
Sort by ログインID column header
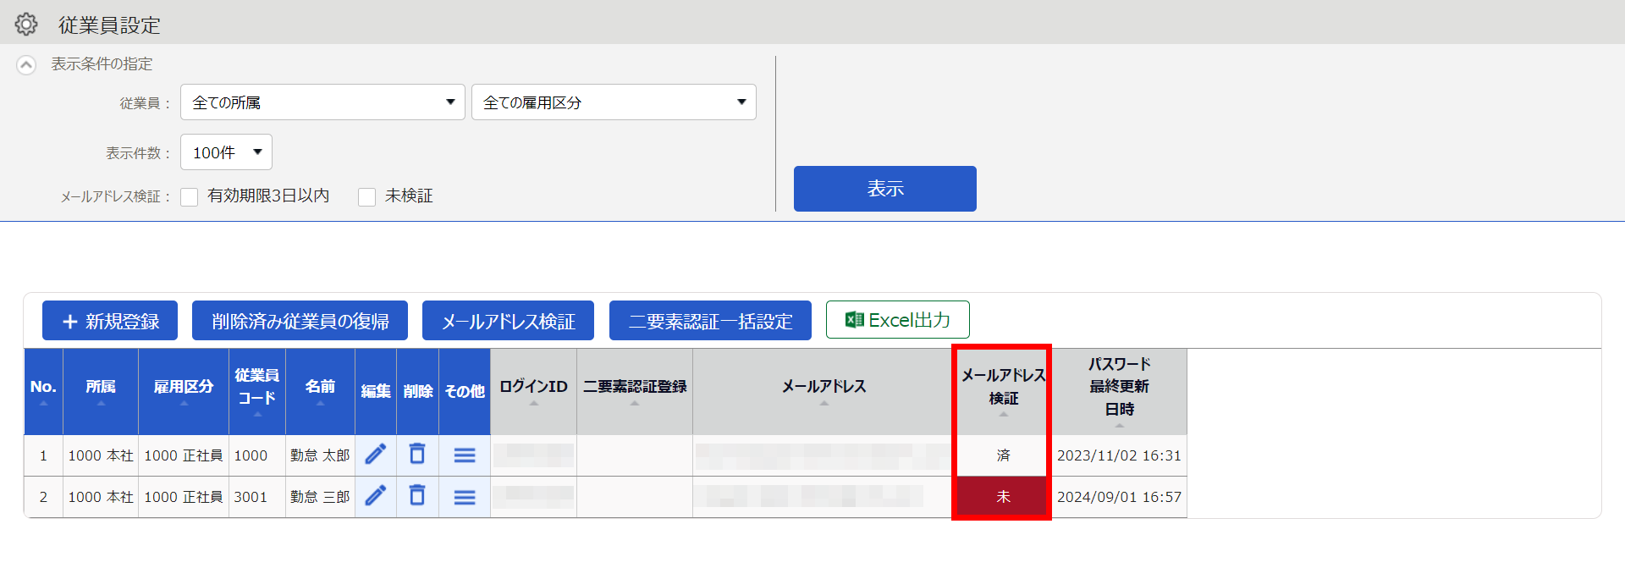(x=533, y=391)
